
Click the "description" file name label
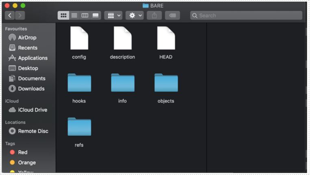[x=123, y=57]
